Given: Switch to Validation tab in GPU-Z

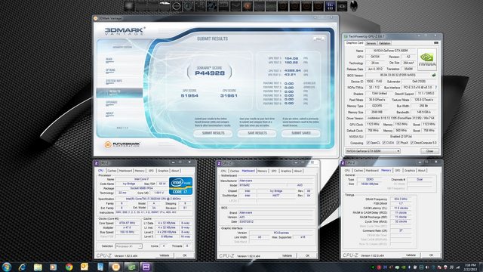Looking at the screenshot, I should pos(384,43).
